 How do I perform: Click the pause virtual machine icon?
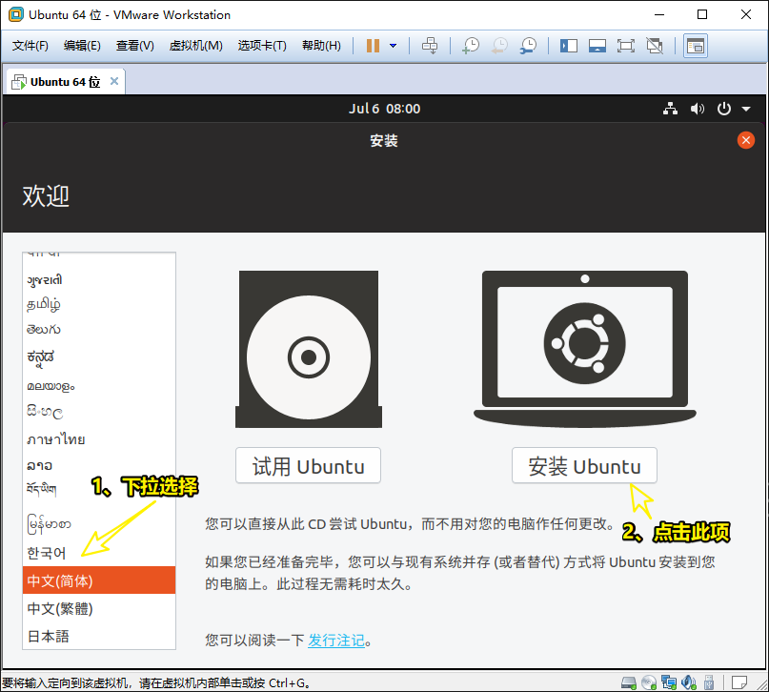373,46
